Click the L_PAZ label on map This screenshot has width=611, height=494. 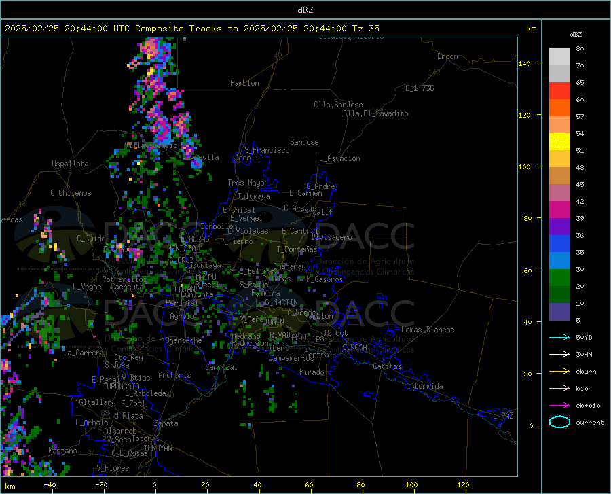[503, 416]
